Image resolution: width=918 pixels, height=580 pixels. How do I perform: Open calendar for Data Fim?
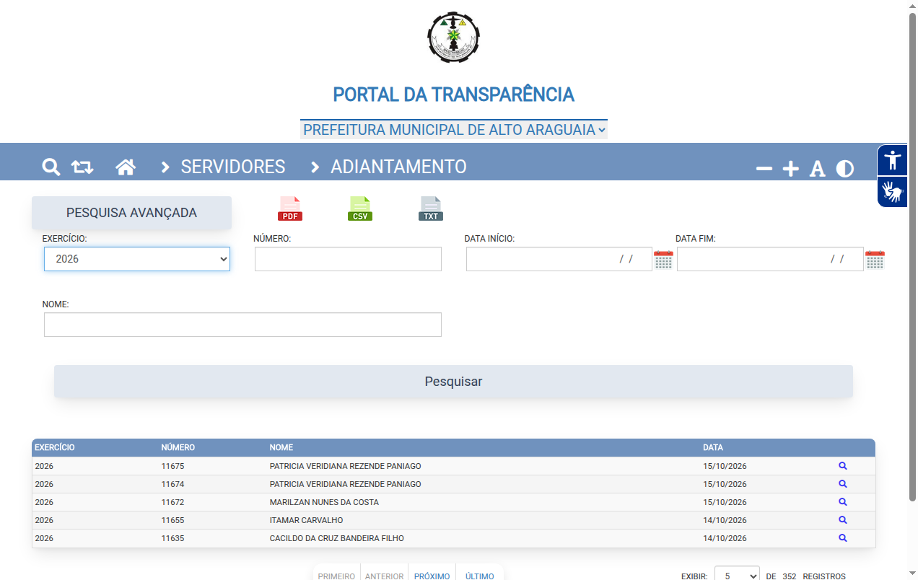pyautogui.click(x=875, y=260)
